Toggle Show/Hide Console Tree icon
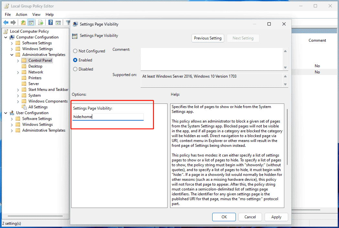339x228 pixels. [x=31, y=22]
